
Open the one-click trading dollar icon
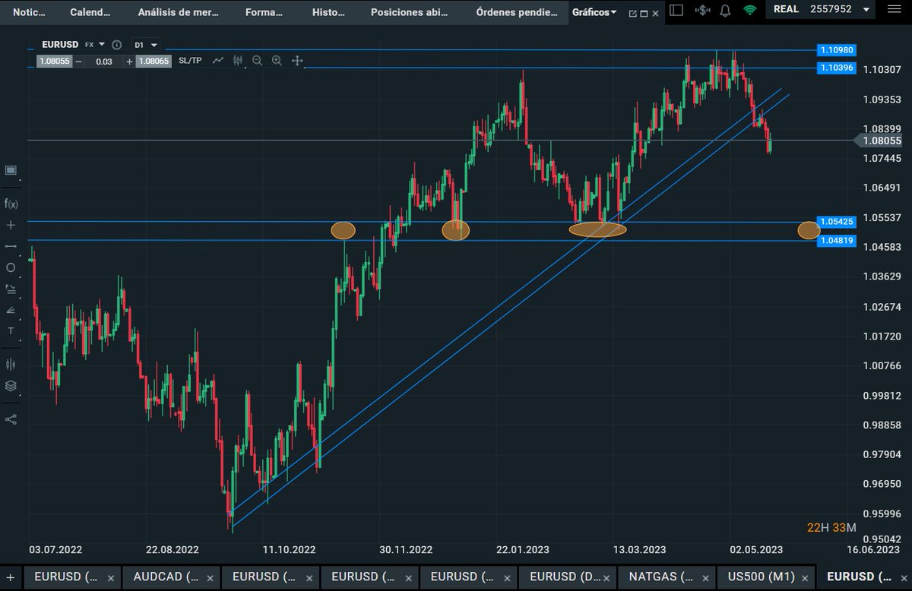(702, 10)
